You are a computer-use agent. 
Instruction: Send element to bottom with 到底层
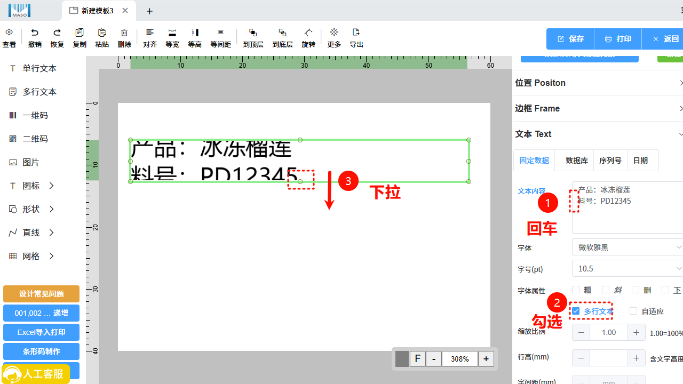click(283, 33)
